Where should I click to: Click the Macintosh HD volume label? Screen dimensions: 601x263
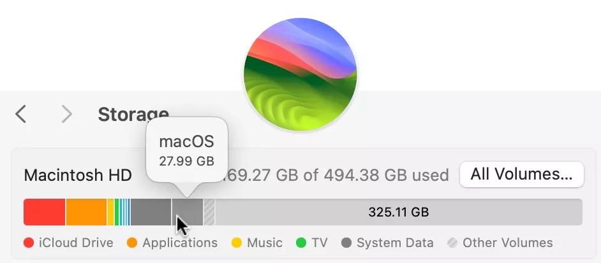(x=77, y=175)
